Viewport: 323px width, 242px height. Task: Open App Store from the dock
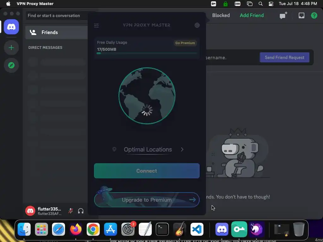[x=110, y=229]
